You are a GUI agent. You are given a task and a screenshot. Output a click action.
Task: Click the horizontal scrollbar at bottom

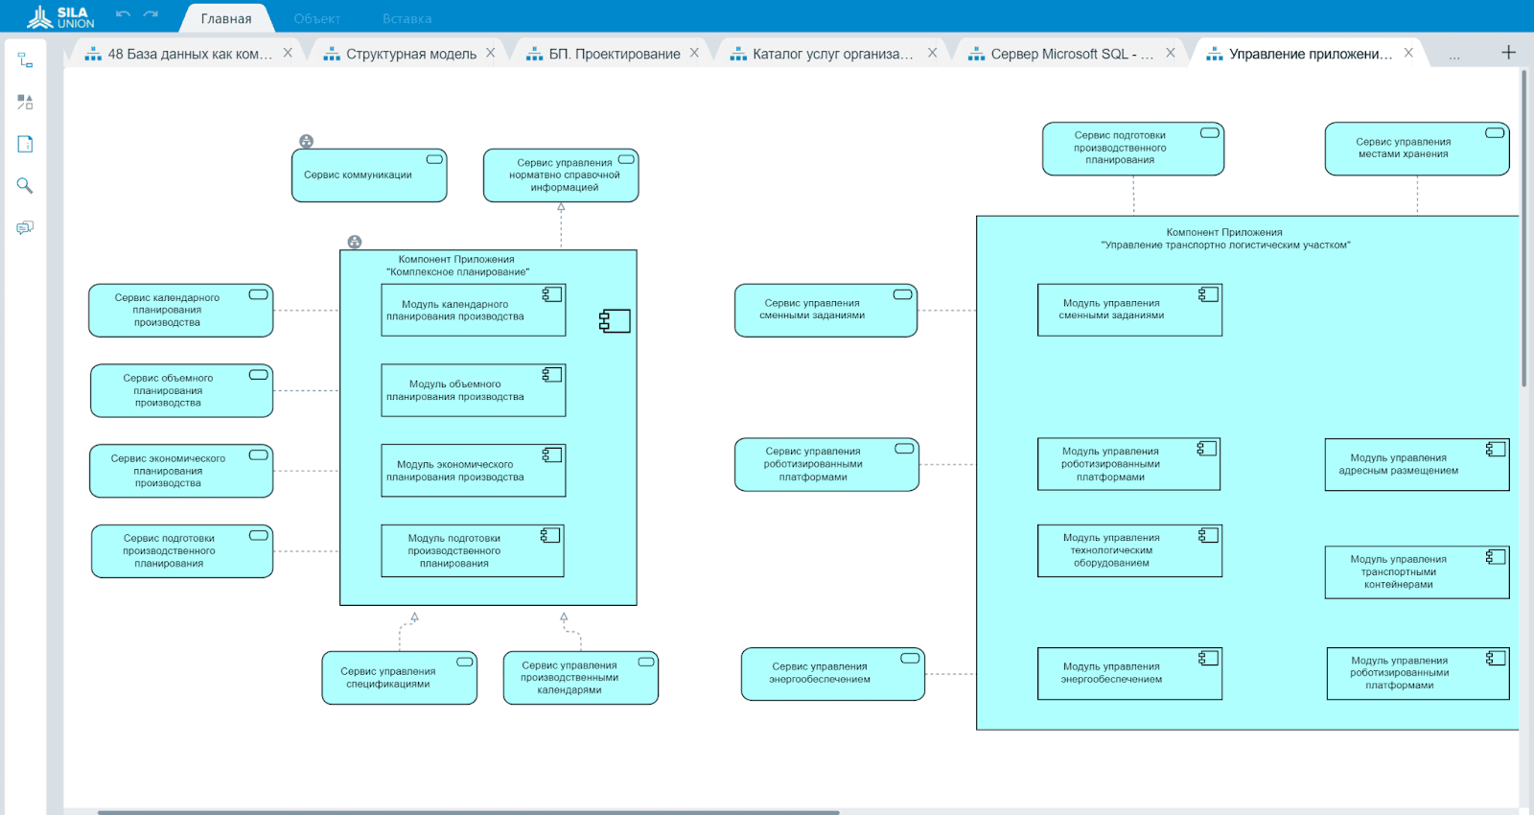(469, 812)
